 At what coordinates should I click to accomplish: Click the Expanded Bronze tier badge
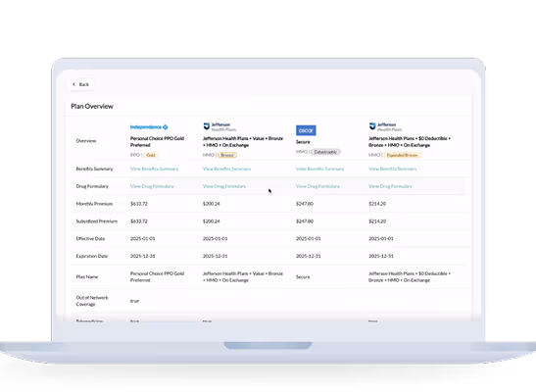pos(403,155)
